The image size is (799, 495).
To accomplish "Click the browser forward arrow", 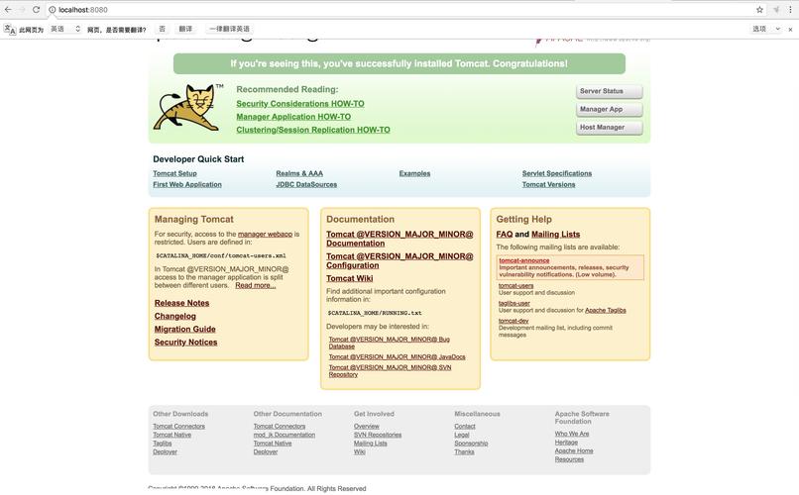I will click(22, 10).
